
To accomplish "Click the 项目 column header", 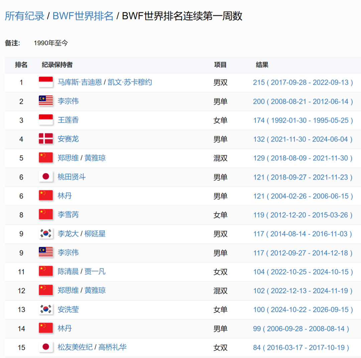I will click(x=220, y=65).
